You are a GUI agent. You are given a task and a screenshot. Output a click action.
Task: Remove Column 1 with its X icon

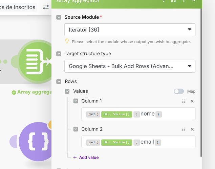tap(192, 101)
